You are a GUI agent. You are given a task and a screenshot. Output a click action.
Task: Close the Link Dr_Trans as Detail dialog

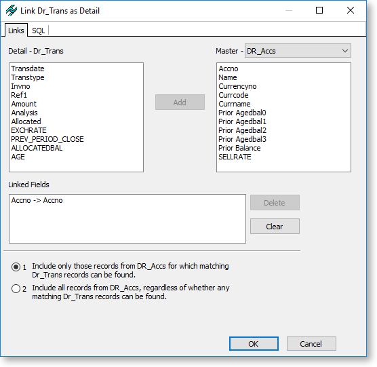click(351, 10)
